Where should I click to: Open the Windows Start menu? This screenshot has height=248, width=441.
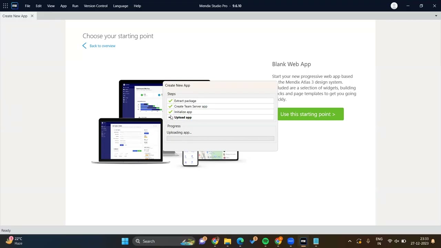tap(125, 241)
